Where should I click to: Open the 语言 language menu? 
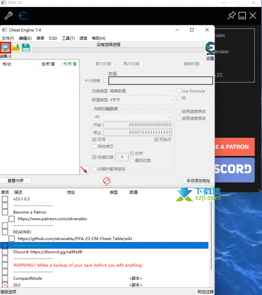(x=83, y=39)
